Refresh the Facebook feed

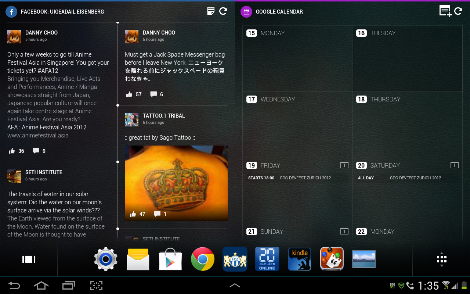point(223,11)
